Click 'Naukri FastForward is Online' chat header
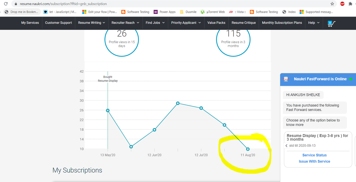Viewport: 356px width, 182px height. tap(318, 79)
